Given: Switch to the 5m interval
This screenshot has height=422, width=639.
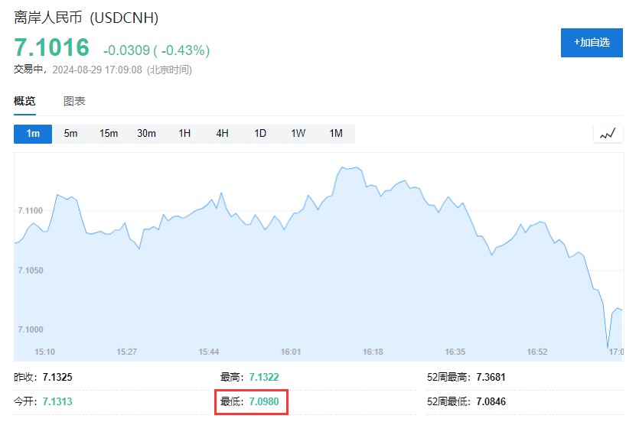Looking at the screenshot, I should click(x=70, y=134).
